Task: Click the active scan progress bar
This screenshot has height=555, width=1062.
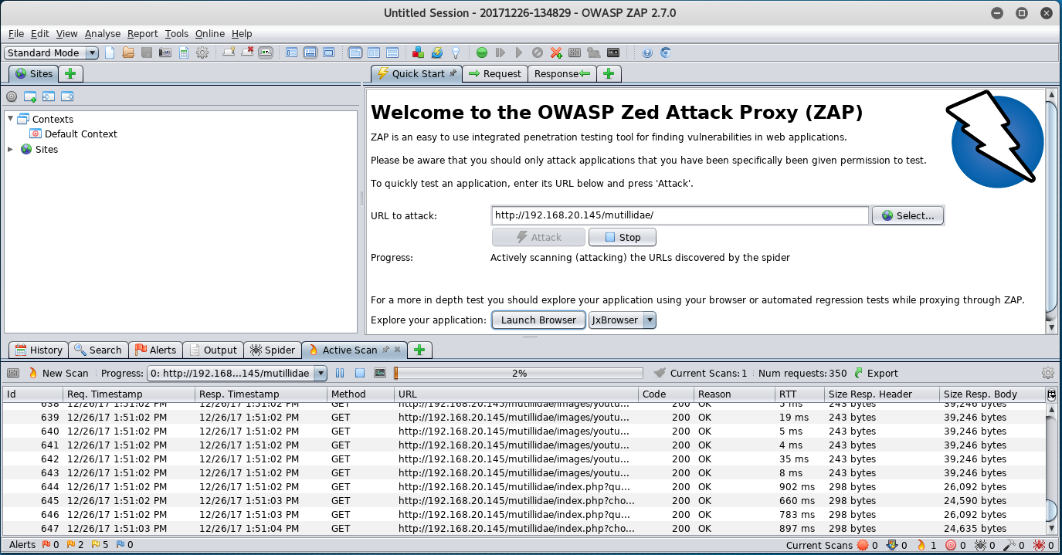Action: coord(518,373)
